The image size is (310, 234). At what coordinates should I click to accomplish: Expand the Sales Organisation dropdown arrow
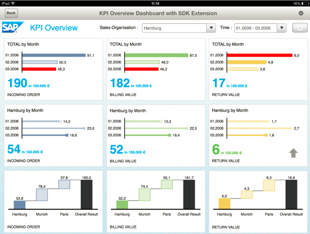[211, 28]
